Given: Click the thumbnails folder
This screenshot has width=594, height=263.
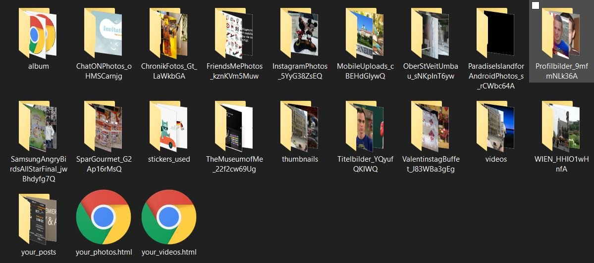Looking at the screenshot, I should pos(300,126).
